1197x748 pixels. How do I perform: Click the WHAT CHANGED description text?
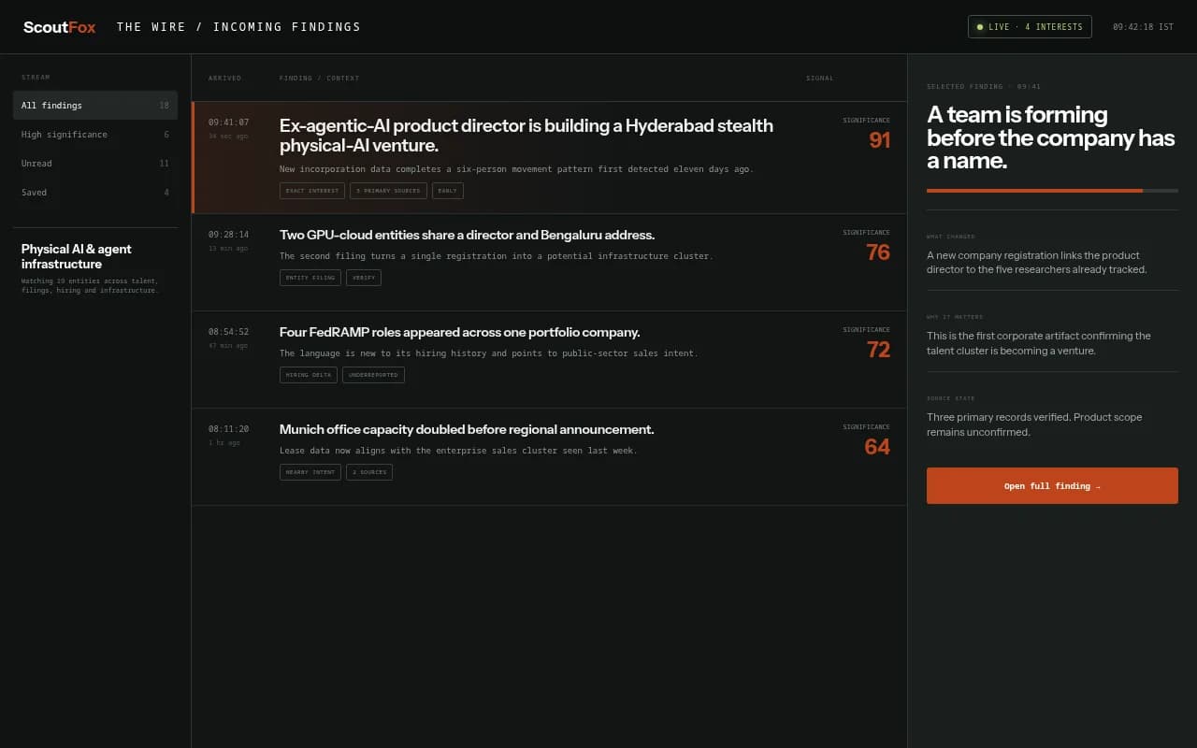tap(1036, 263)
